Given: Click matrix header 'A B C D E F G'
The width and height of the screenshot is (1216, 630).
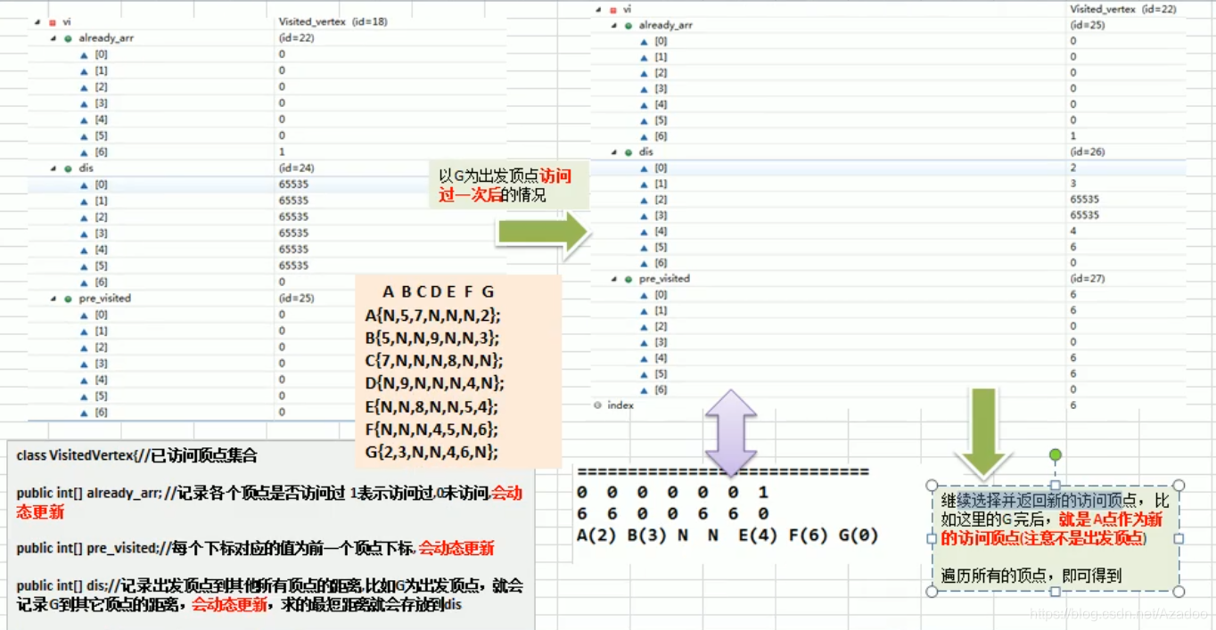Looking at the screenshot, I should [x=439, y=292].
